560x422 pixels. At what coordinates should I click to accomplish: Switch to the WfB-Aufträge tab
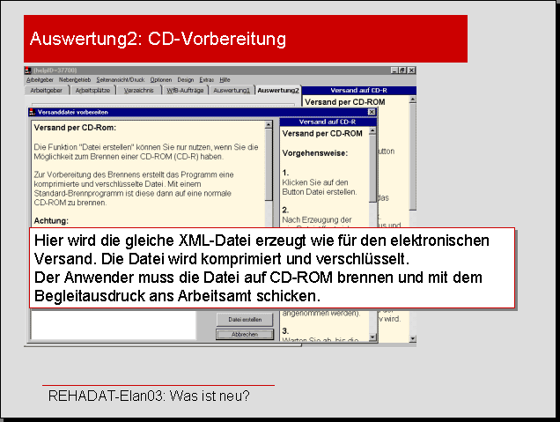[184, 90]
